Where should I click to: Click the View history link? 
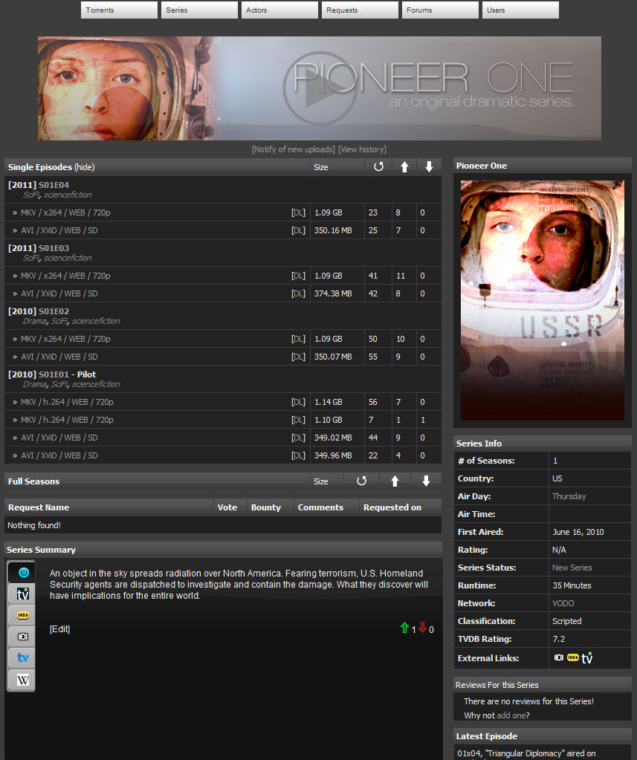(x=362, y=149)
